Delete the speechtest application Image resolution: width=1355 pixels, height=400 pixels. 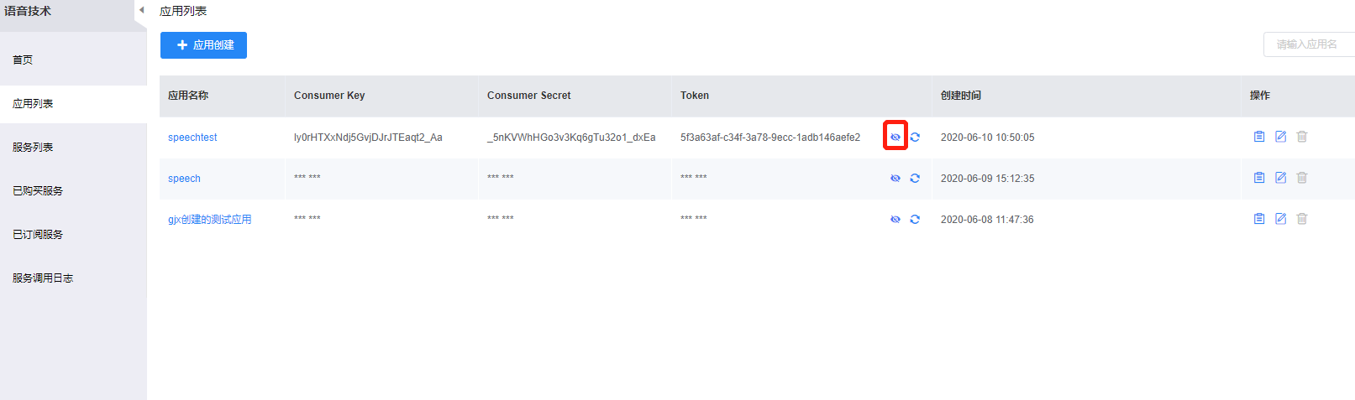click(x=1302, y=136)
